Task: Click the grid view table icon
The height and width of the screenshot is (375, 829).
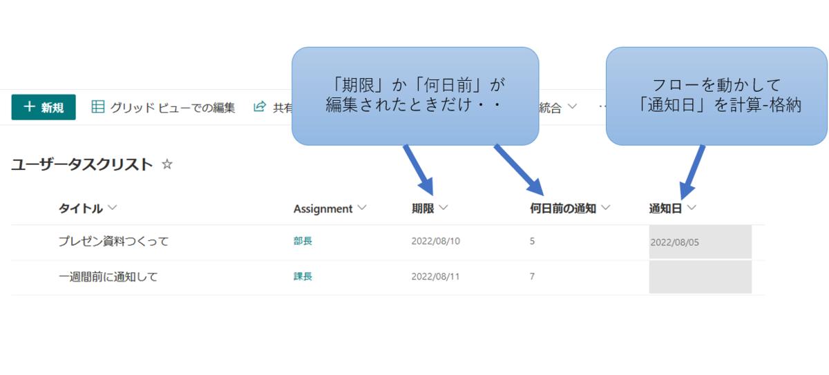Action: (98, 106)
